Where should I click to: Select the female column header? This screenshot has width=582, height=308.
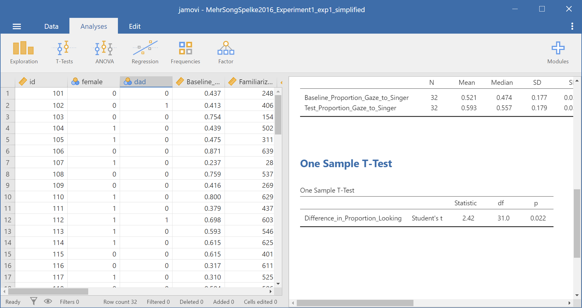(93, 82)
